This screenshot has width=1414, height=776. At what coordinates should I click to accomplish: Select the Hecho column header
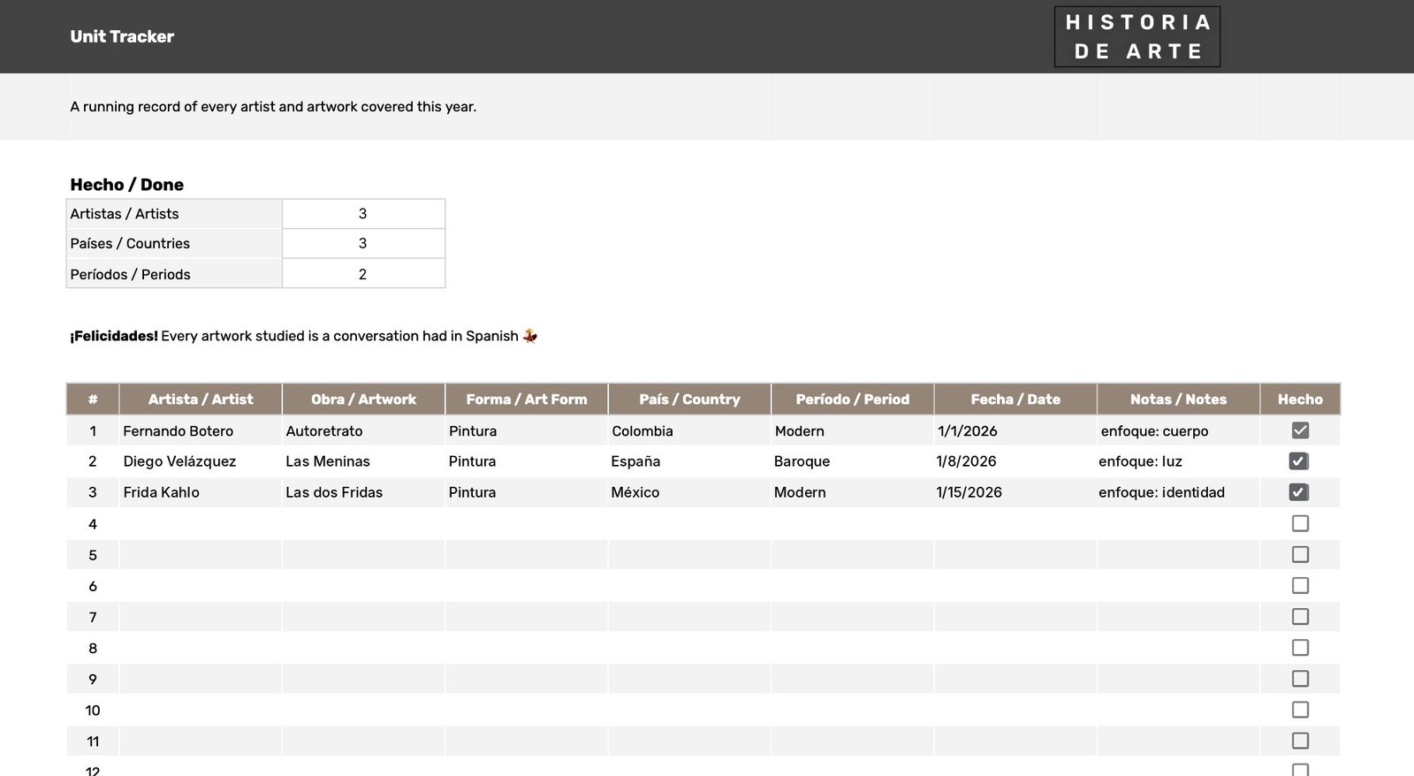click(1300, 399)
